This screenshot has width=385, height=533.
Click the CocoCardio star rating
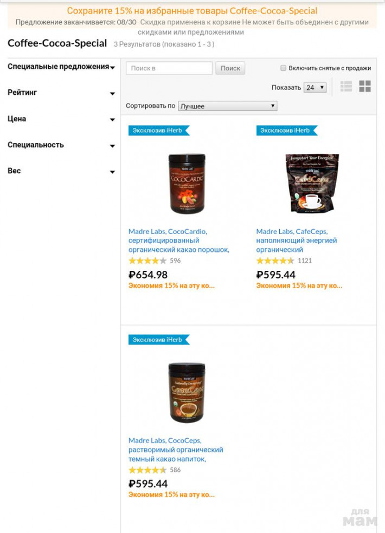click(x=147, y=261)
